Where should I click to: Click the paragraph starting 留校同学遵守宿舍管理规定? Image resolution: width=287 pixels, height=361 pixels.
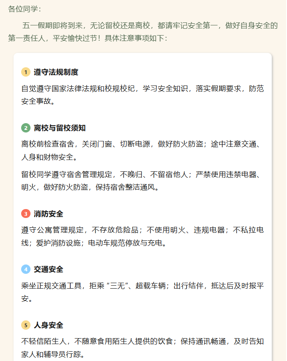click(142, 181)
